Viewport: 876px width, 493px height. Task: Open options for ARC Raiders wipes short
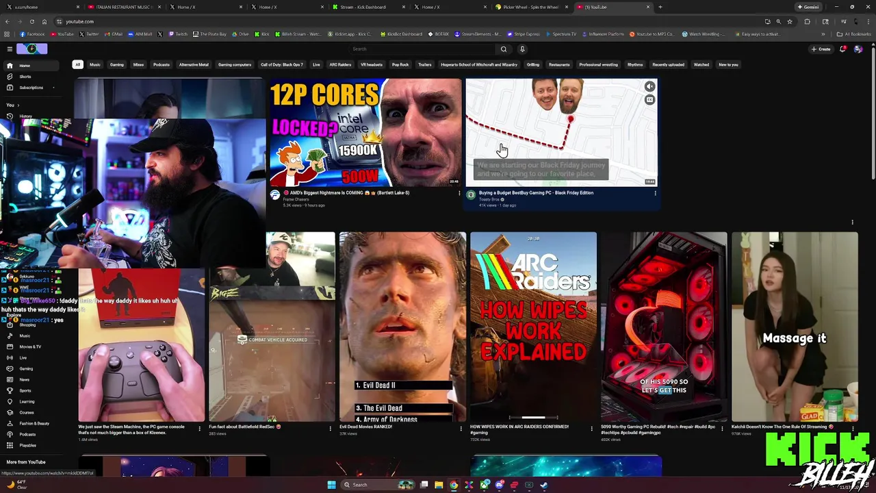591,429
